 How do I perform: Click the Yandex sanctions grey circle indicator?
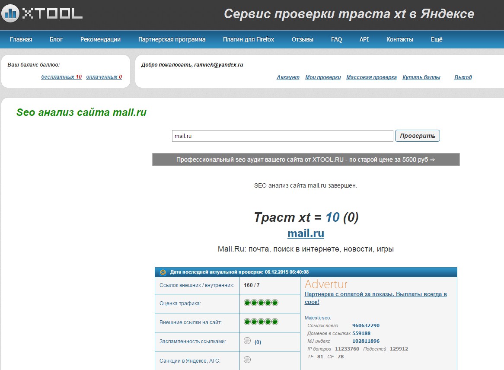pos(247,360)
